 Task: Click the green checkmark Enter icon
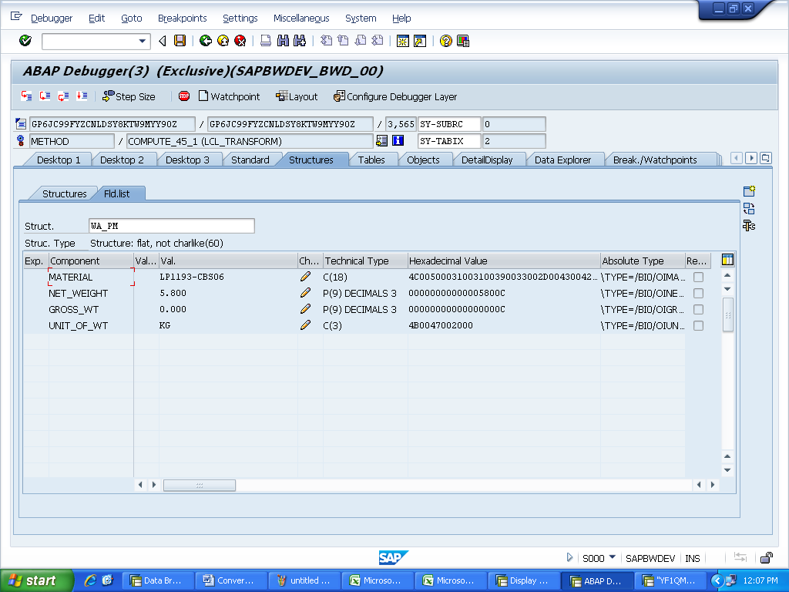click(25, 41)
